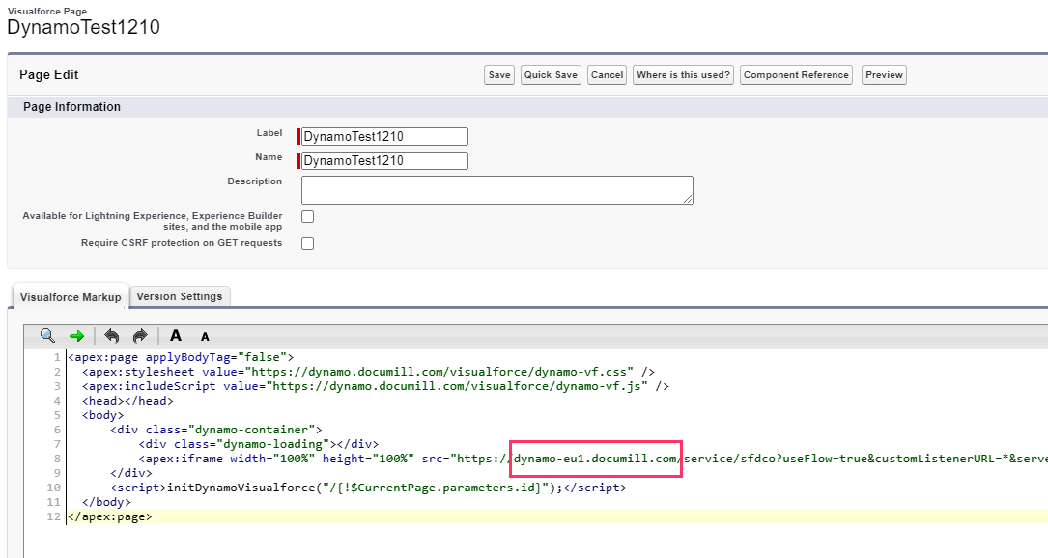
Task: Click the Description text area
Action: 497,190
